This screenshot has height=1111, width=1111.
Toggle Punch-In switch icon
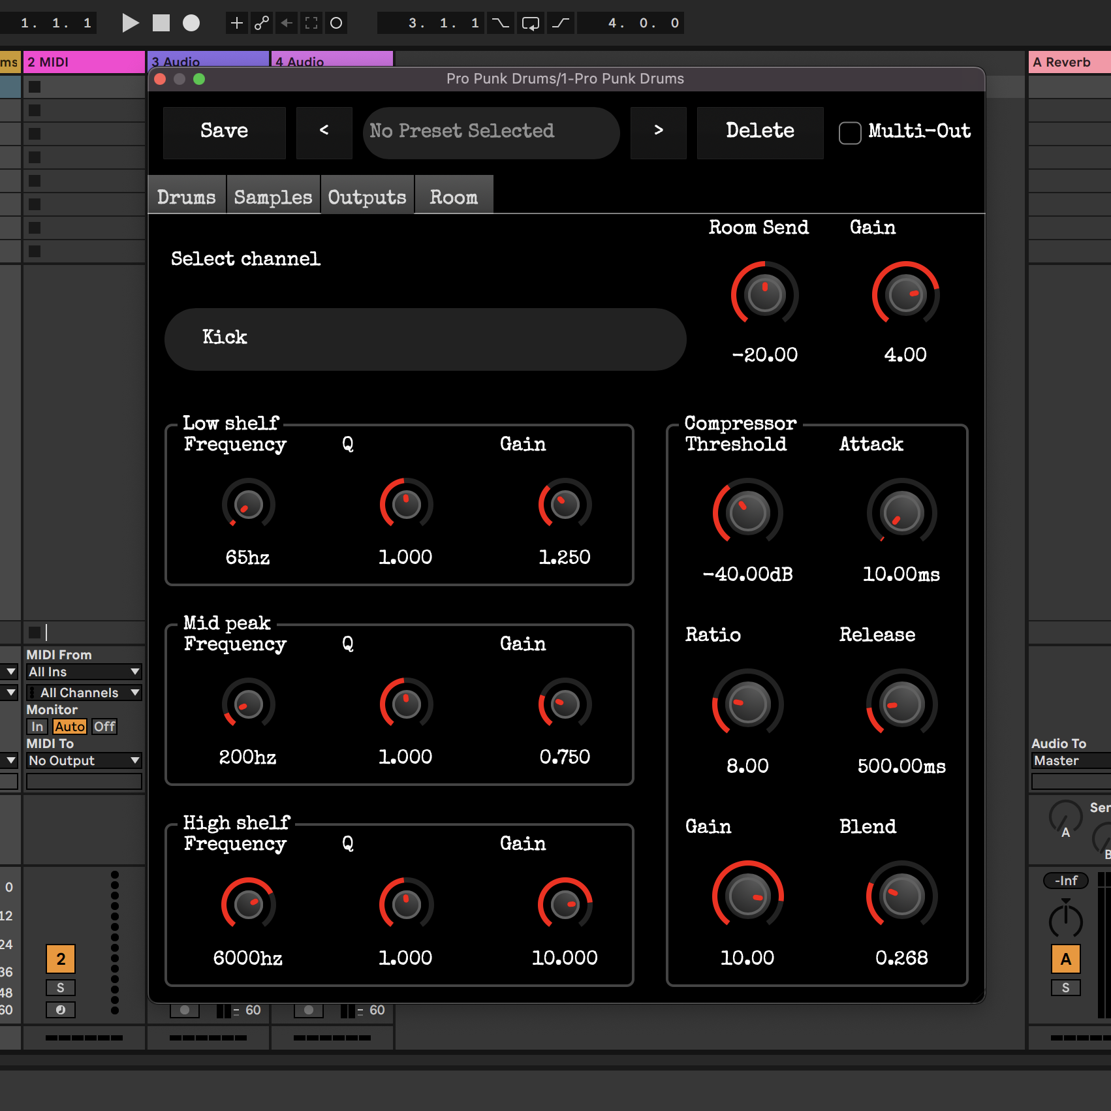pos(501,23)
